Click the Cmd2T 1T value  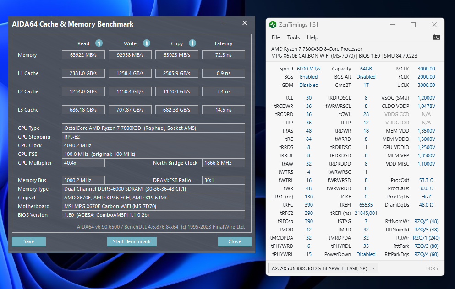tap(366, 85)
